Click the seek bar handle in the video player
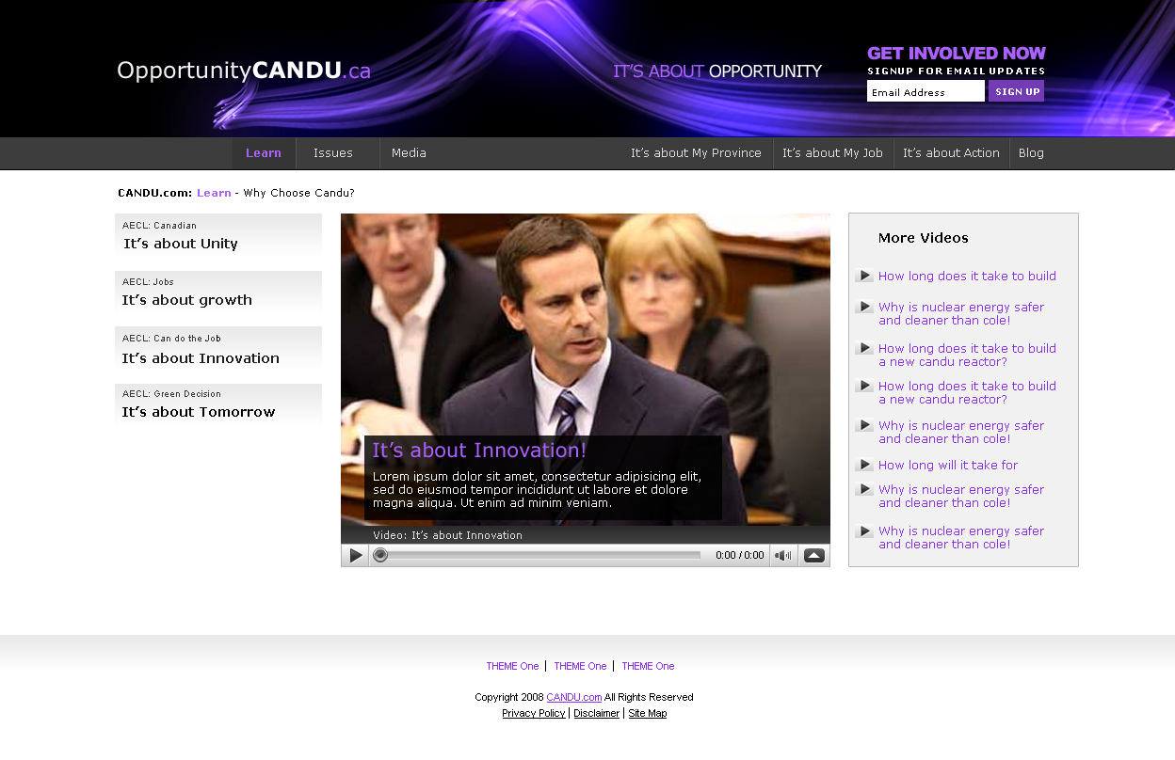Image resolution: width=1175 pixels, height=760 pixels. [380, 555]
